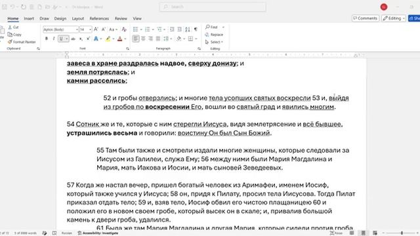Toggle bold formatting
This screenshot has height=236, width=420.
tap(47, 39)
